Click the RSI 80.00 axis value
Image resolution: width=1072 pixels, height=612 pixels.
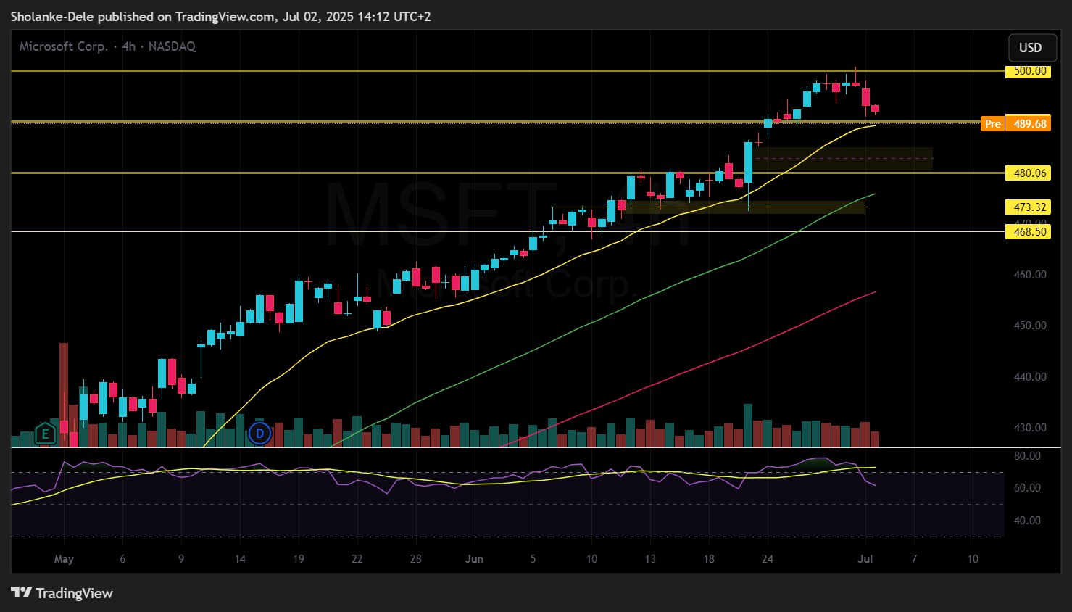pyautogui.click(x=1027, y=456)
